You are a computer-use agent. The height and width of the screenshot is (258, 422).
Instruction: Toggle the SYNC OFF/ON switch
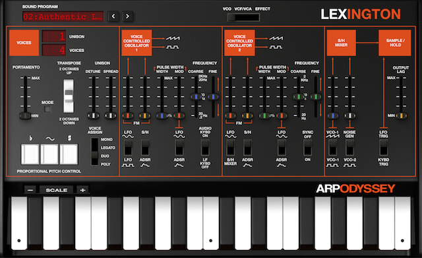click(307, 148)
